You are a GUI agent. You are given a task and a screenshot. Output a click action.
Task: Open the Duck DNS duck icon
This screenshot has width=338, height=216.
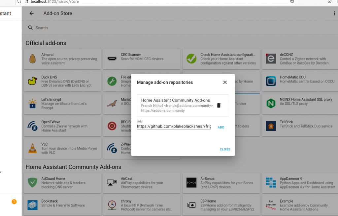click(x=33, y=81)
